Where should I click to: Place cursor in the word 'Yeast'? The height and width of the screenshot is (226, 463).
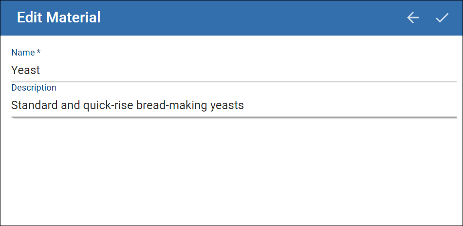[25, 70]
